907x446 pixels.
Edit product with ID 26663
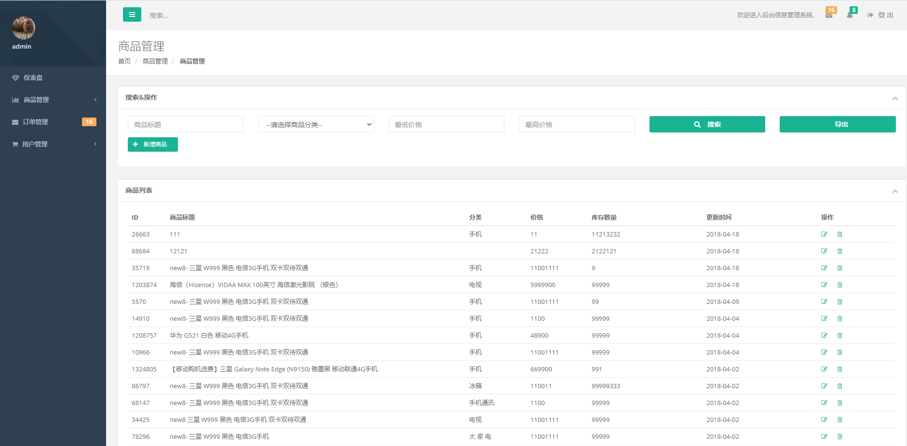(824, 234)
